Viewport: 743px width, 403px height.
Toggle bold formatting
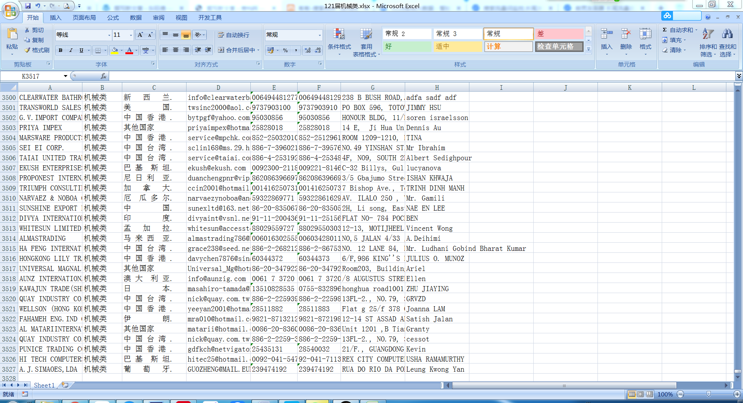(x=60, y=50)
